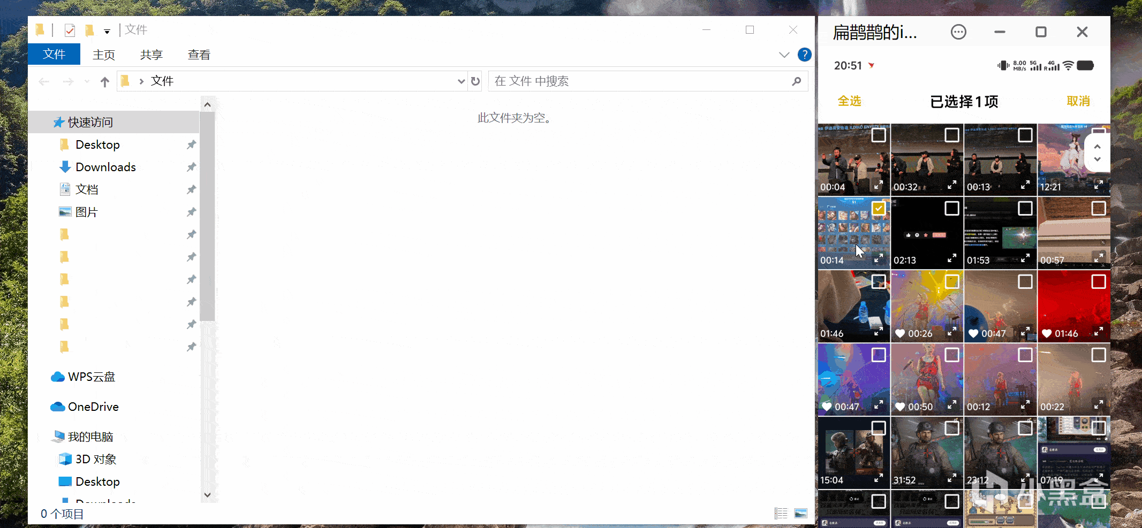Click the 已选择1项 selection title

[964, 102]
